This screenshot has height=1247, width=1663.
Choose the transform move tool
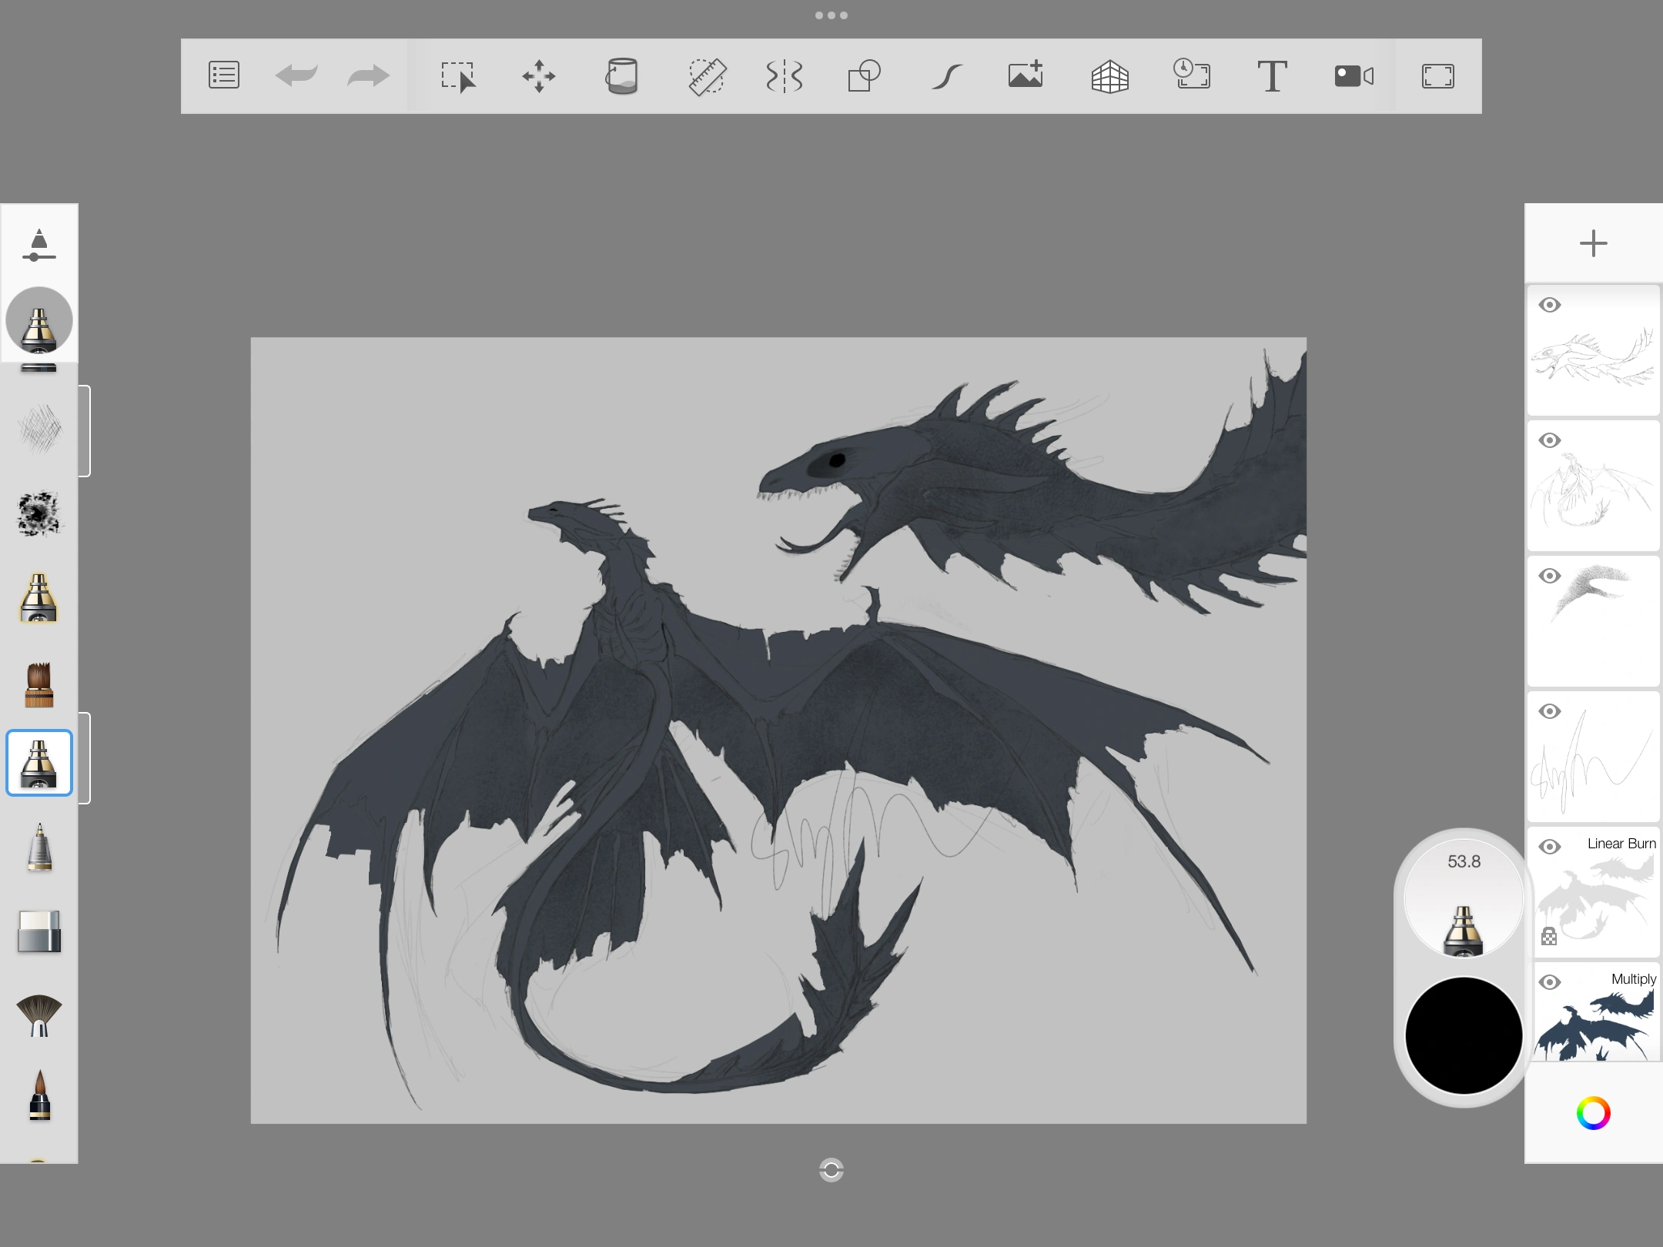(539, 76)
